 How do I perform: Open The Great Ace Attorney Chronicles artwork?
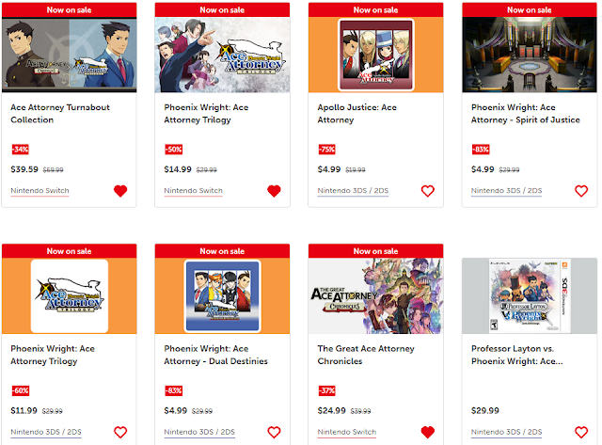pyautogui.click(x=376, y=295)
